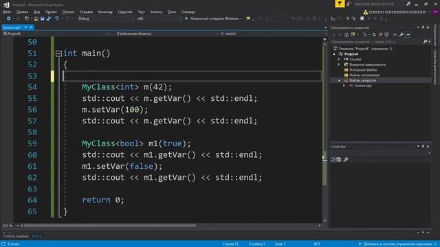
Task: Toggle pin on the Source.cpp tab
Action: (x=25, y=27)
